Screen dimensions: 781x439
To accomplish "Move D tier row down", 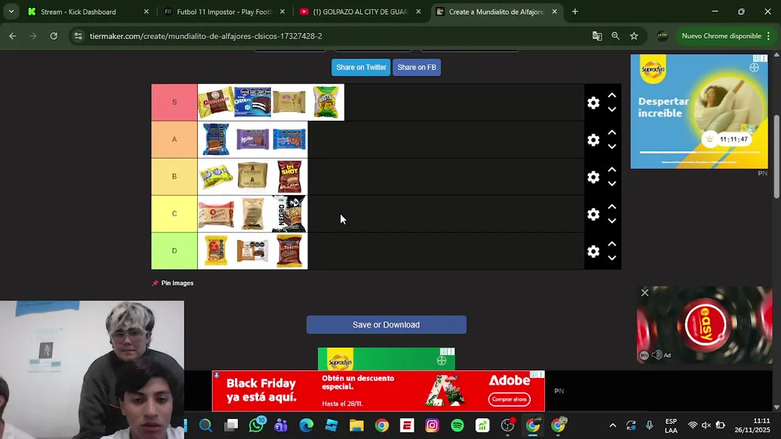I will pos(612,258).
